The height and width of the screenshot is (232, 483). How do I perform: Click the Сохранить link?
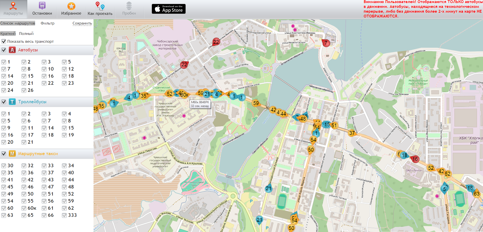point(82,23)
